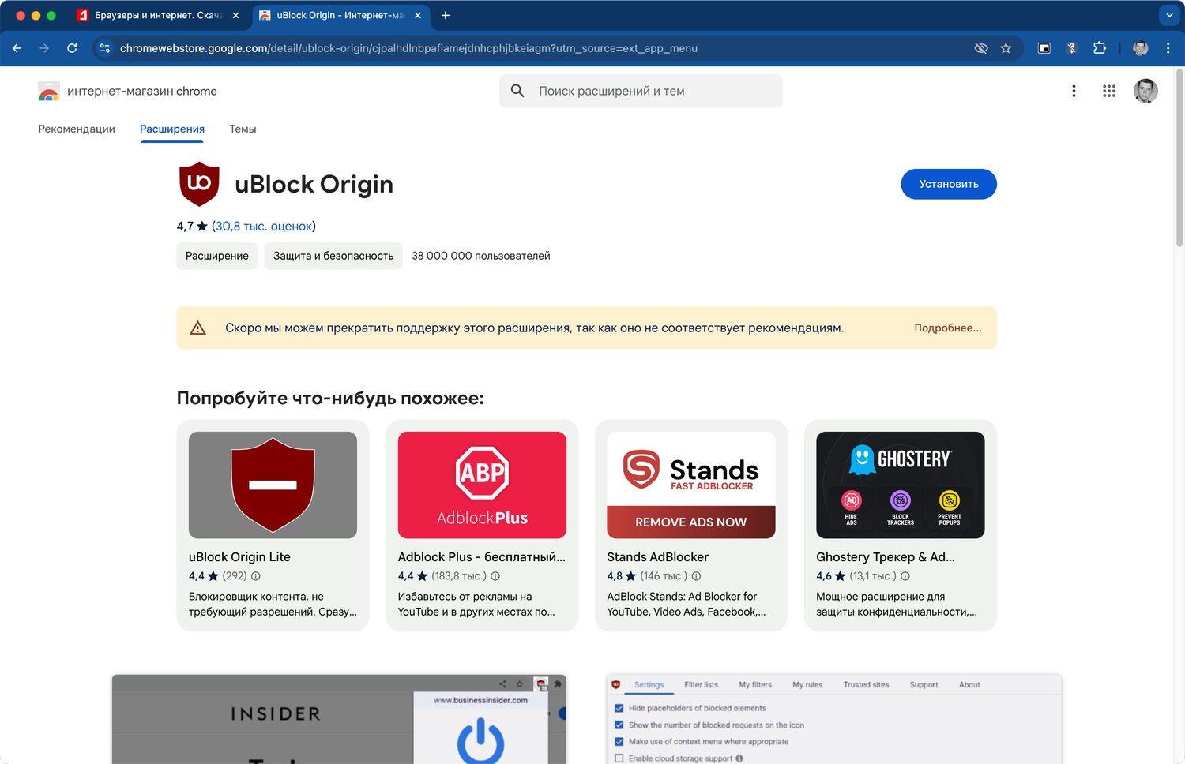
Task: Show rating info for Stands AdBlocker
Action: [x=697, y=576]
